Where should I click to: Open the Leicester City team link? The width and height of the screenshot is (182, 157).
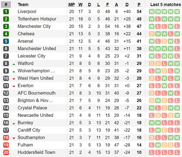pos(31,56)
